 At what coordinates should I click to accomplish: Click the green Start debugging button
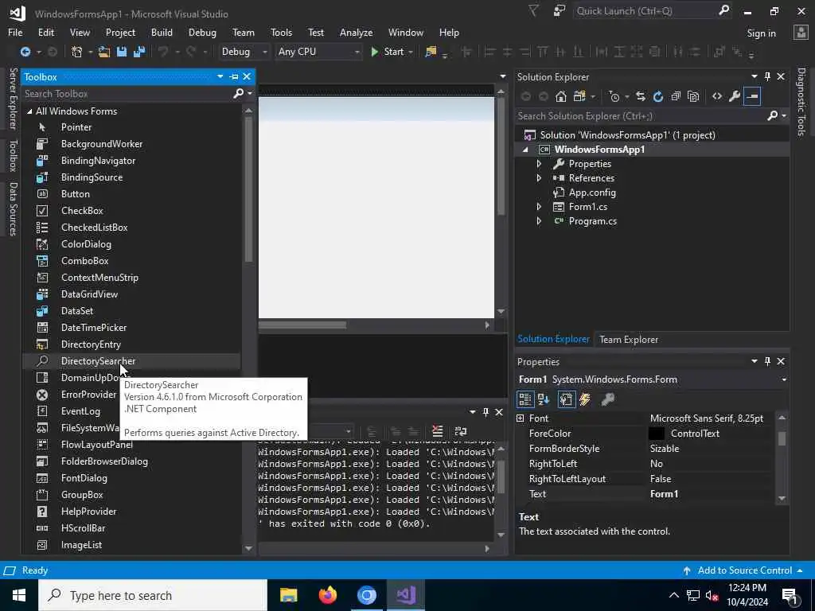(388, 52)
